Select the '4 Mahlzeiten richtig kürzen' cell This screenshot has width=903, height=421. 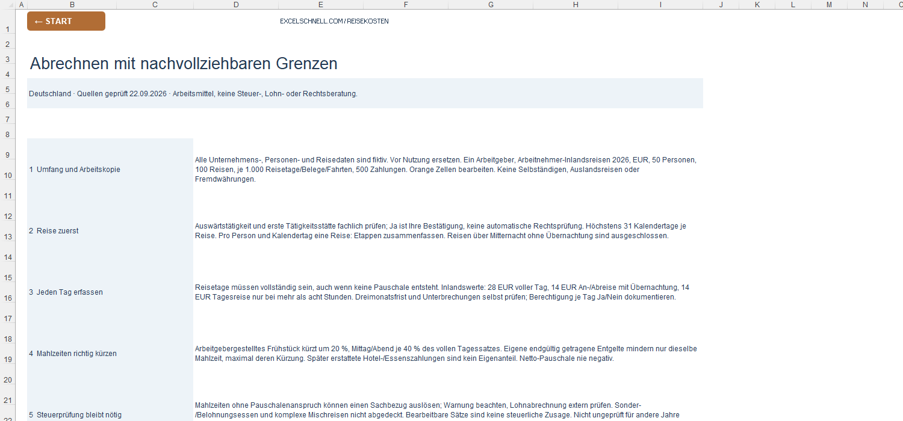(110, 354)
